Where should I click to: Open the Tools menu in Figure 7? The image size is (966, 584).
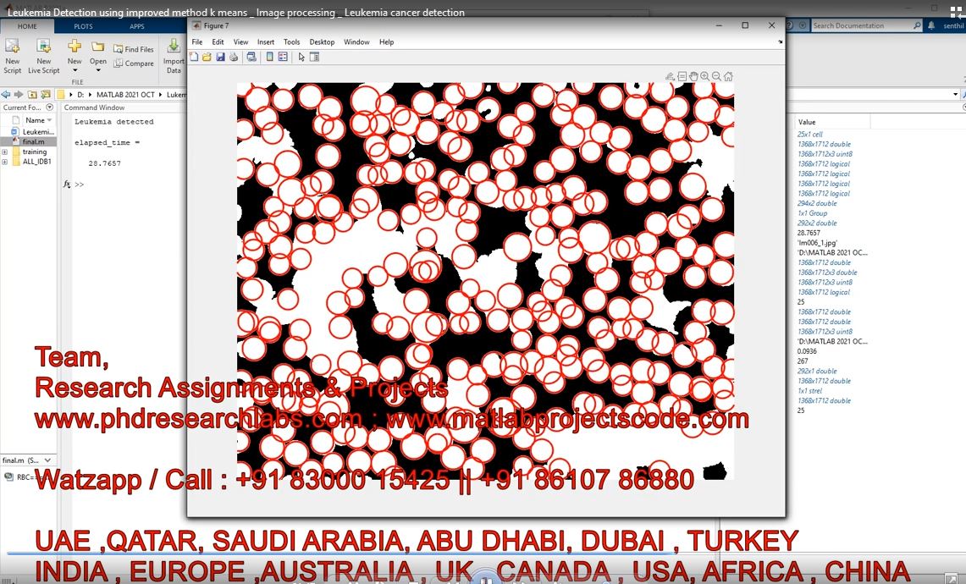[x=291, y=41]
